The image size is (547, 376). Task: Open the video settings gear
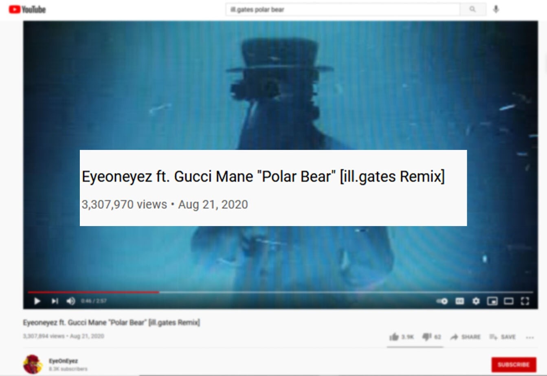(476, 301)
